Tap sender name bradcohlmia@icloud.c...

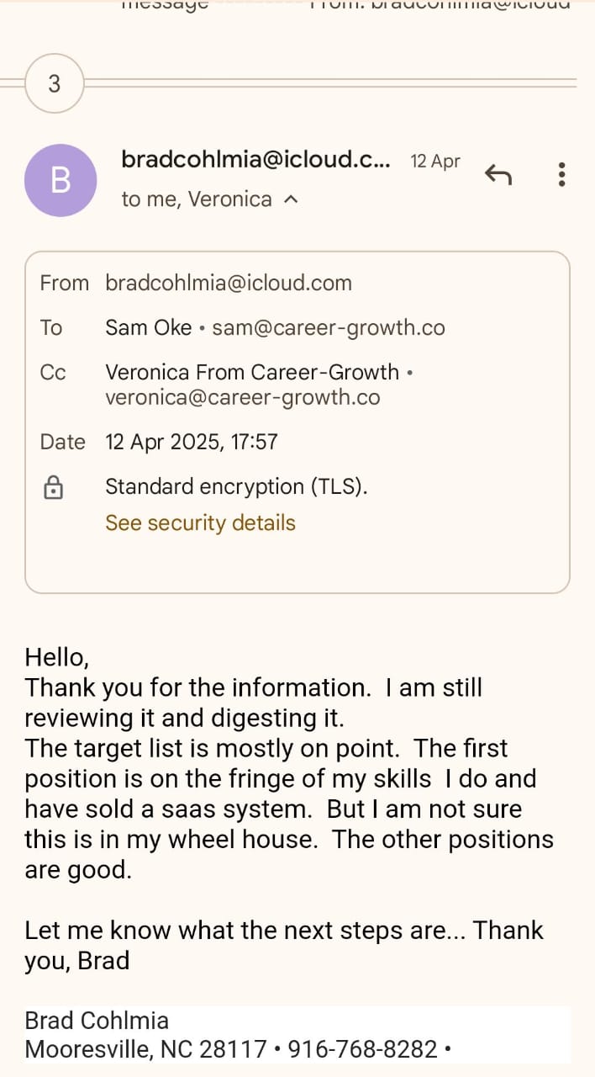255,159
